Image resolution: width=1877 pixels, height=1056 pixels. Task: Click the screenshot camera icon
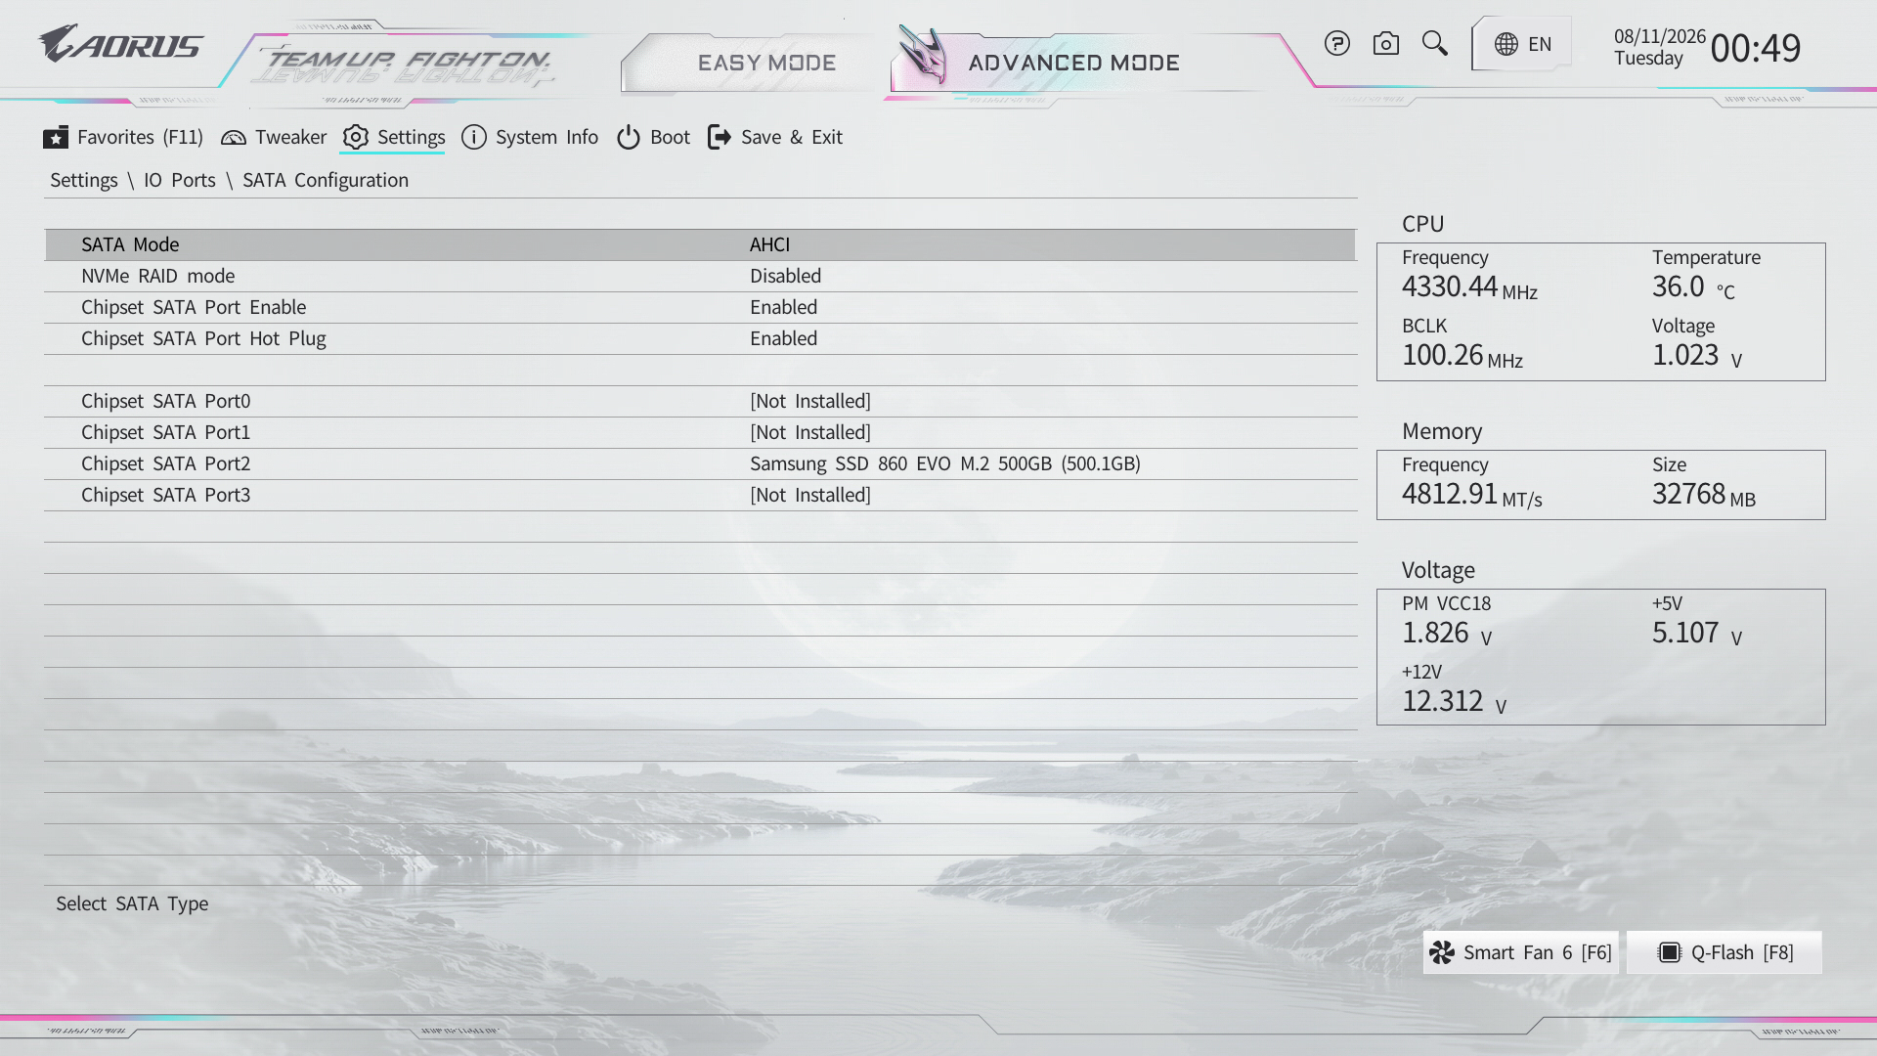pyautogui.click(x=1386, y=43)
